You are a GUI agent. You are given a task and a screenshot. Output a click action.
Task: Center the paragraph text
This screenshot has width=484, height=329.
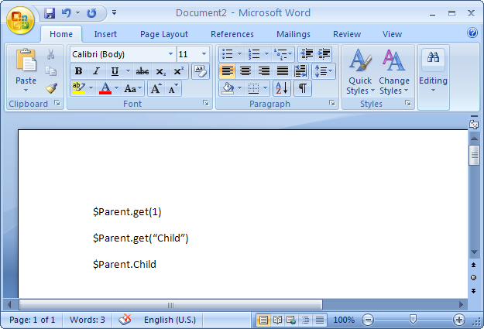(245, 71)
